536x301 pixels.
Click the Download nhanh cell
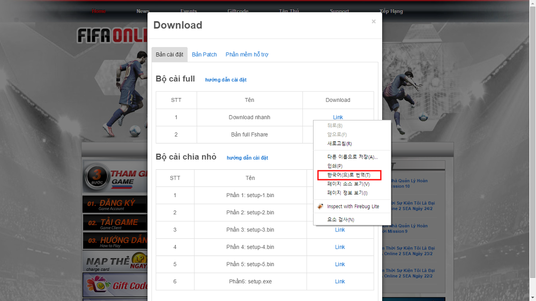coord(250,117)
